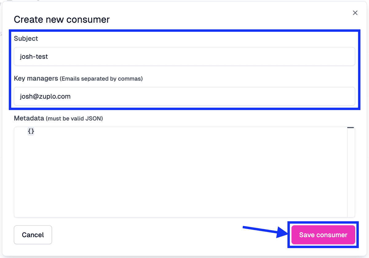Click the Key managers label text

36,79
